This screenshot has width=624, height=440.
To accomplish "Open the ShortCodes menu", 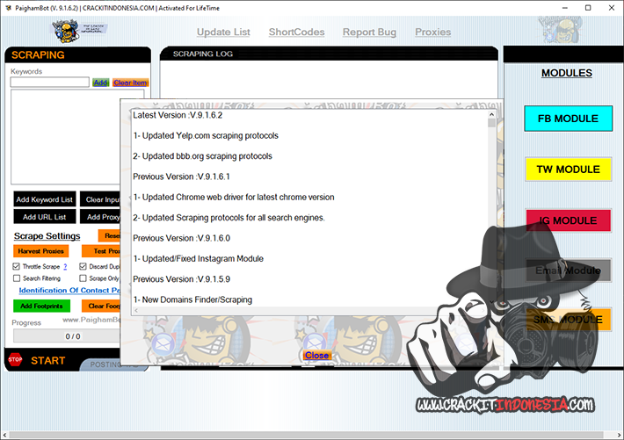I will 296,32.
